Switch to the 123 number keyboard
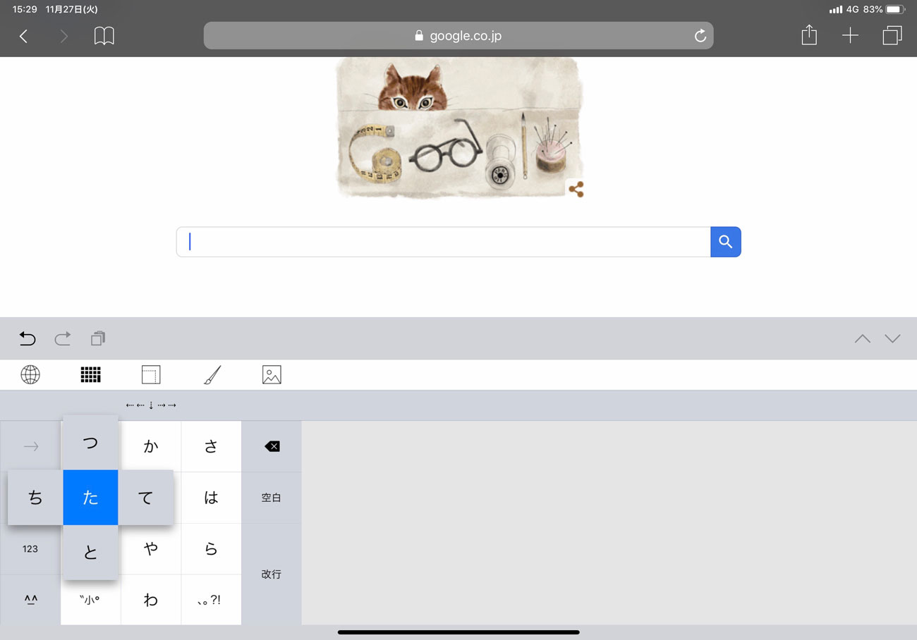Viewport: 917px width, 640px height. point(30,548)
